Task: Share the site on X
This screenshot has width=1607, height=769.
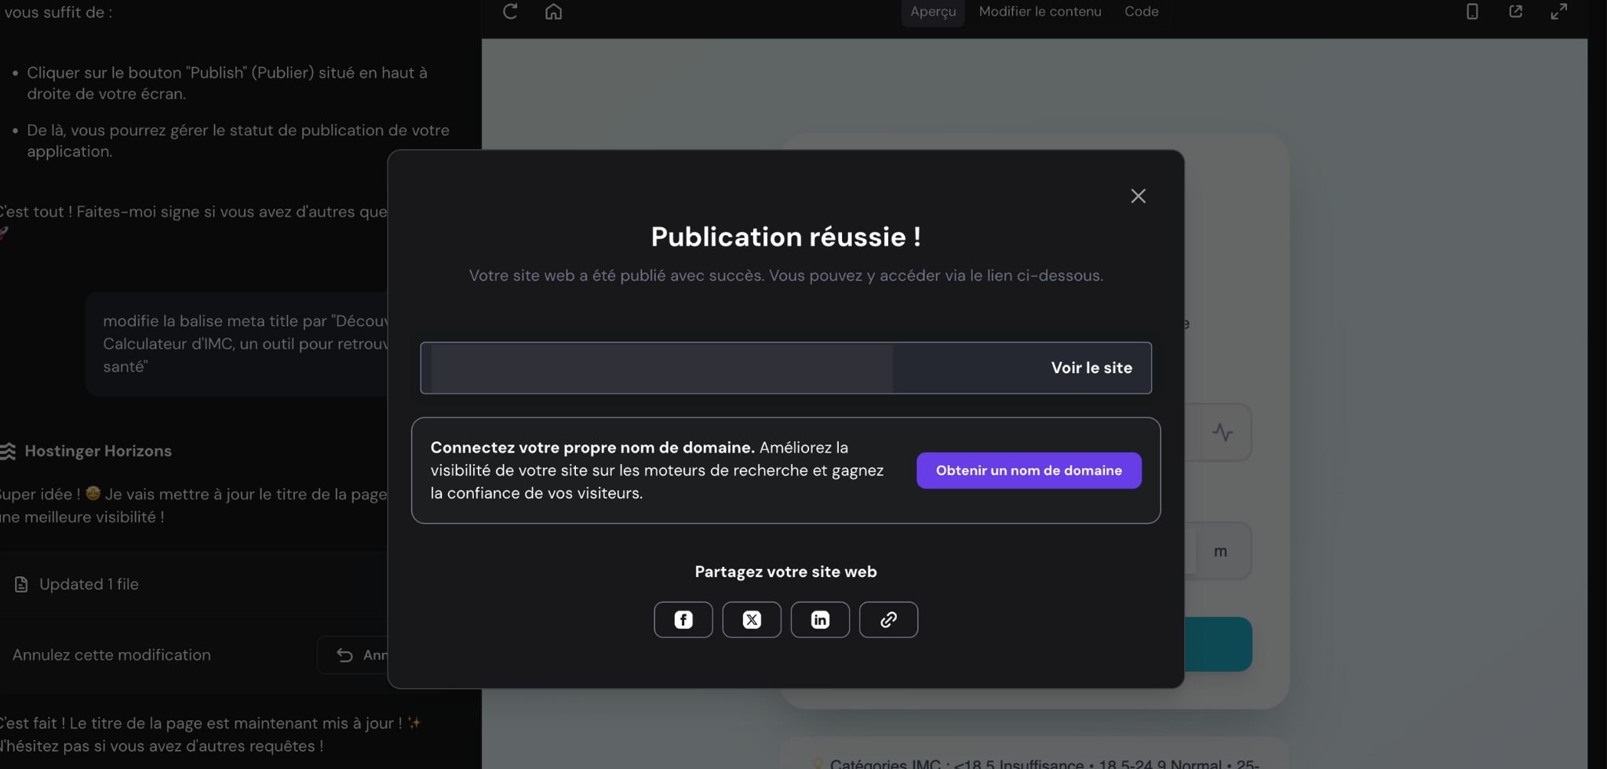Action: pyautogui.click(x=752, y=619)
